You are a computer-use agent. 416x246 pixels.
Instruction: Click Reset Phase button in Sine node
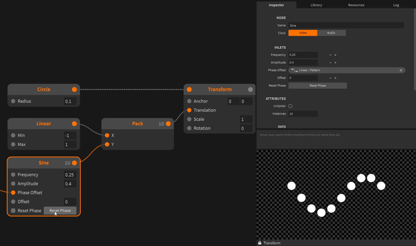[x=60, y=210]
